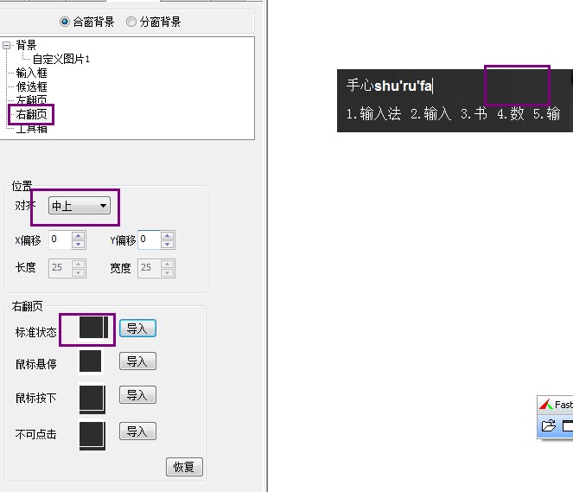Click candidate 5.输 in preview
Screen dimensions: 573x492
click(x=546, y=113)
